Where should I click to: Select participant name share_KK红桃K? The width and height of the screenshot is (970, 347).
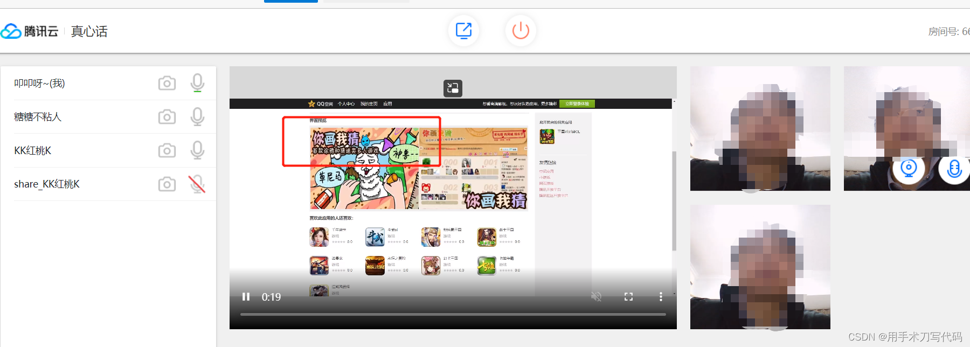point(47,184)
